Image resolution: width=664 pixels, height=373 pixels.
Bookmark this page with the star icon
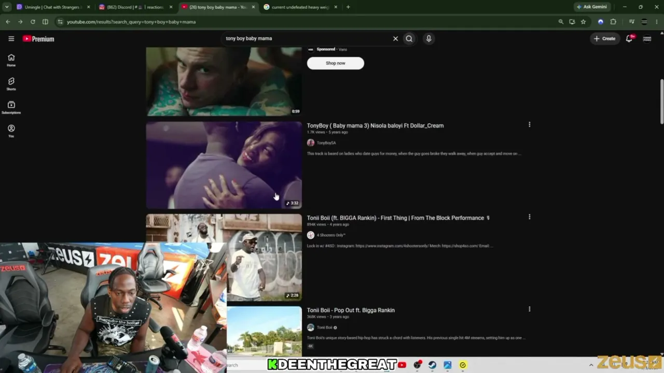pos(583,22)
